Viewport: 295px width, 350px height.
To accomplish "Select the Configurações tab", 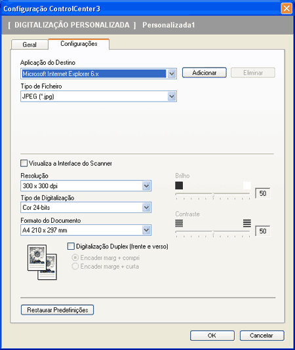I will coord(79,44).
